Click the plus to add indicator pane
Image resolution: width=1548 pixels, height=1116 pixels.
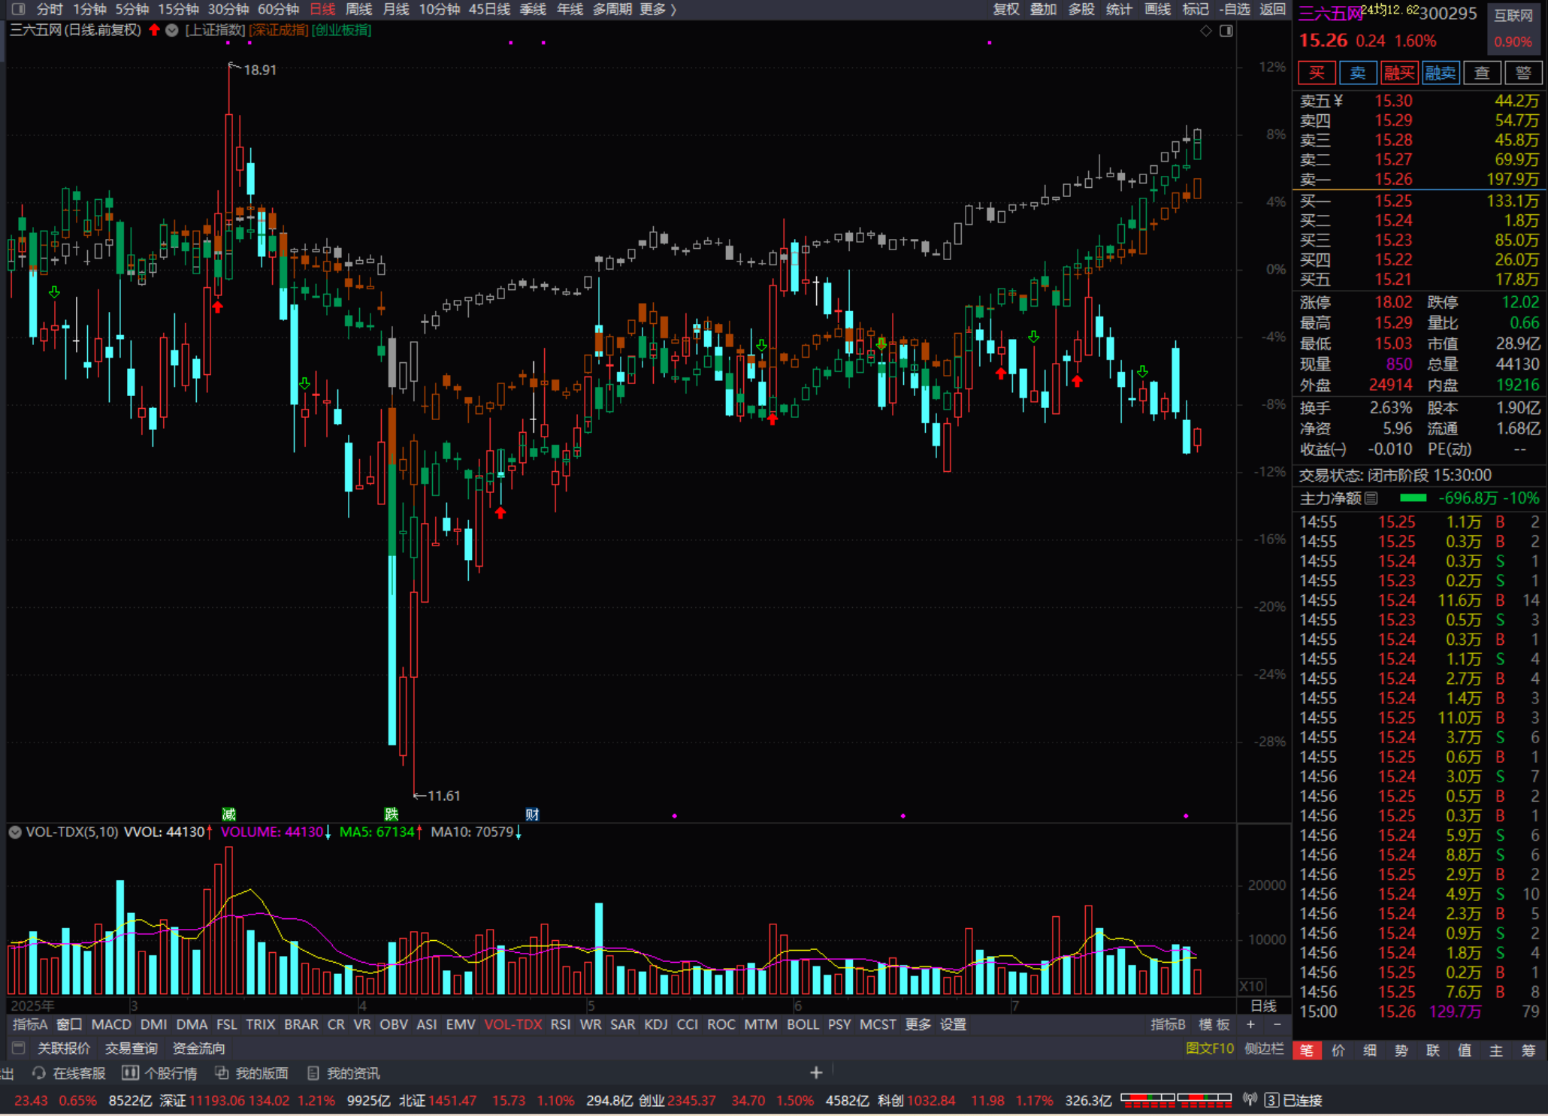1250,1024
